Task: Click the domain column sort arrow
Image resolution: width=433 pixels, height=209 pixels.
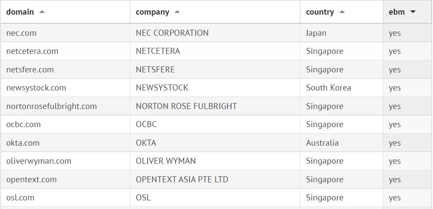Action: (x=42, y=12)
